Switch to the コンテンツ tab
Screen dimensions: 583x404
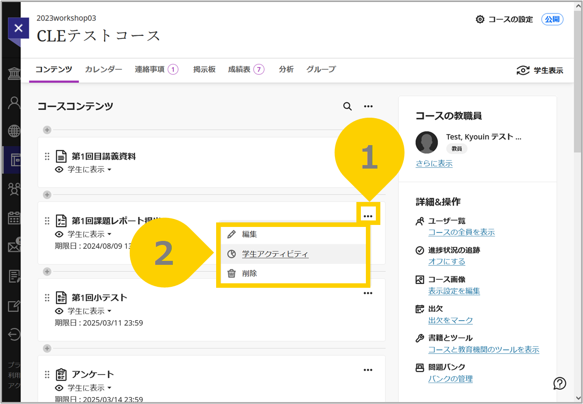pyautogui.click(x=54, y=69)
